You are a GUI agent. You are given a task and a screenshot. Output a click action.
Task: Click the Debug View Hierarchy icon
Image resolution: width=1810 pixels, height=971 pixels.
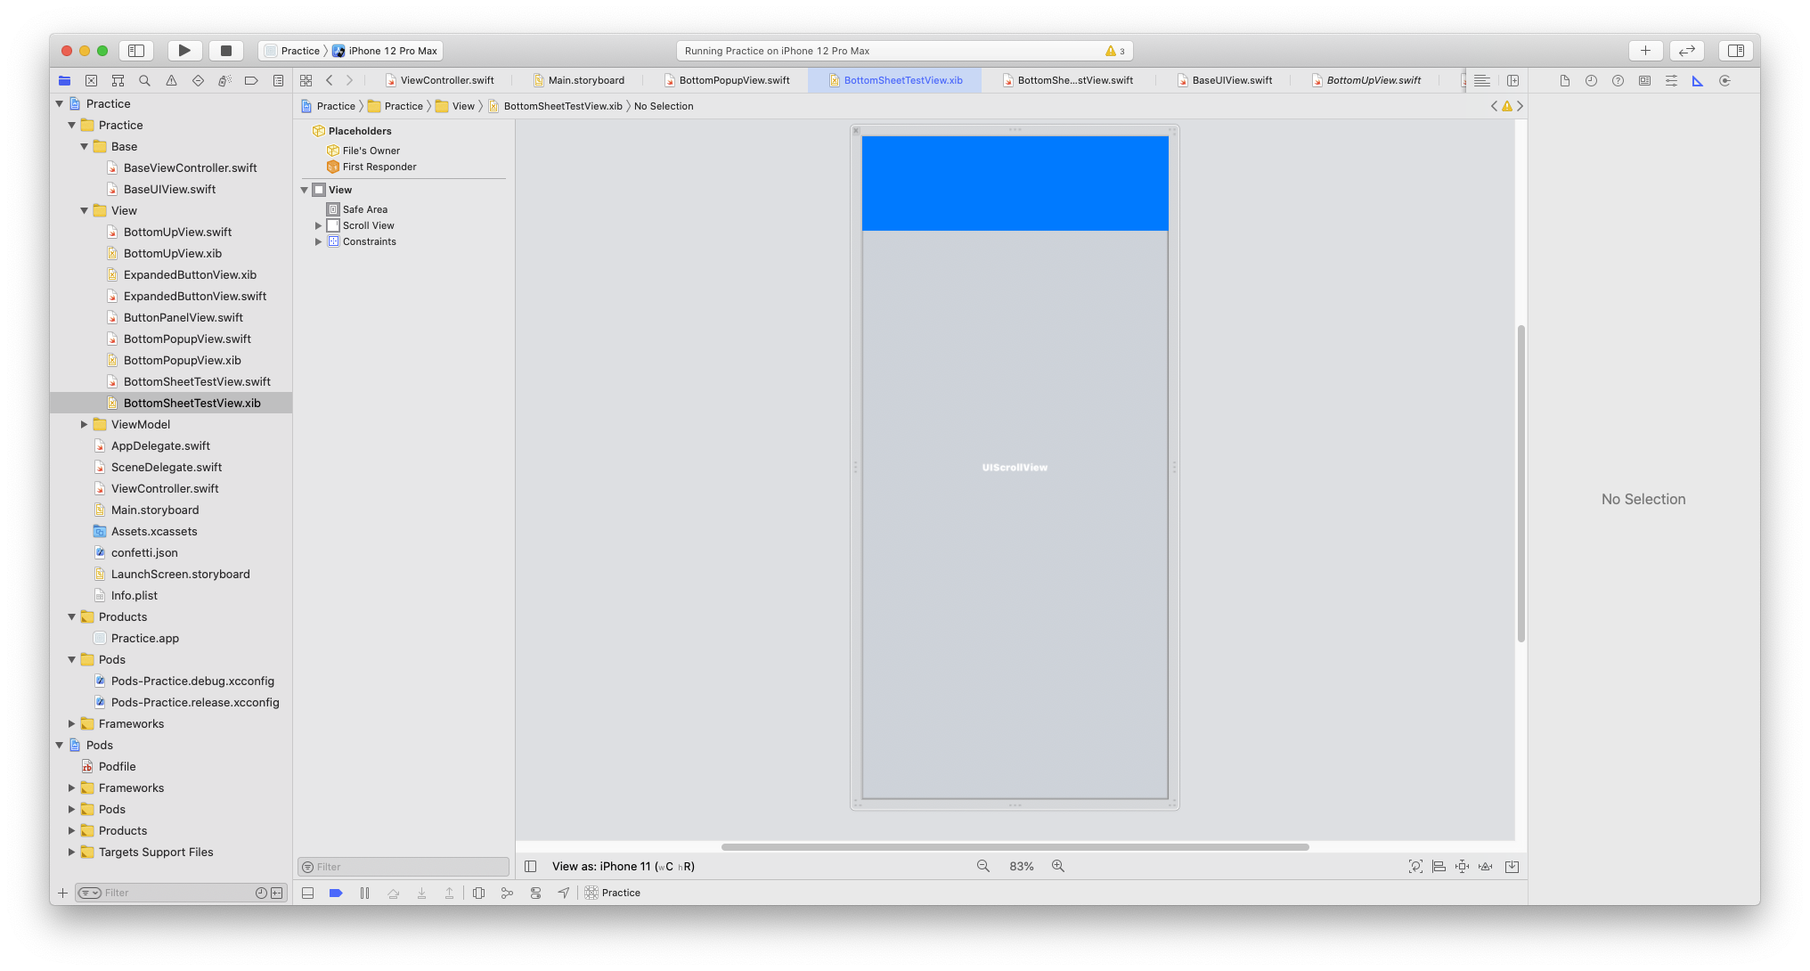click(x=478, y=893)
